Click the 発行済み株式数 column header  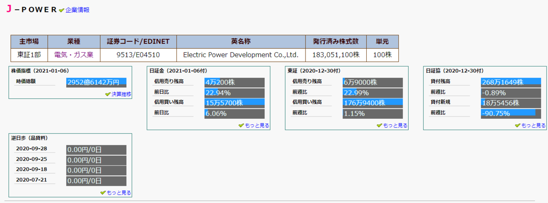(336, 41)
